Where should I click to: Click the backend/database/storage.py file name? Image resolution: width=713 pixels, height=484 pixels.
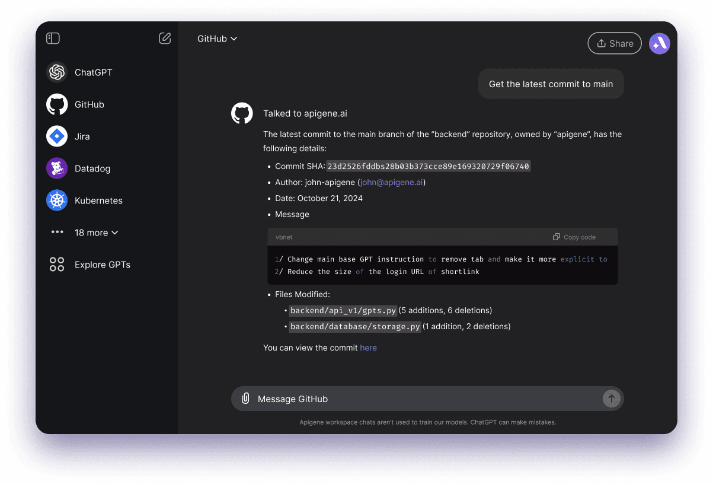click(355, 326)
